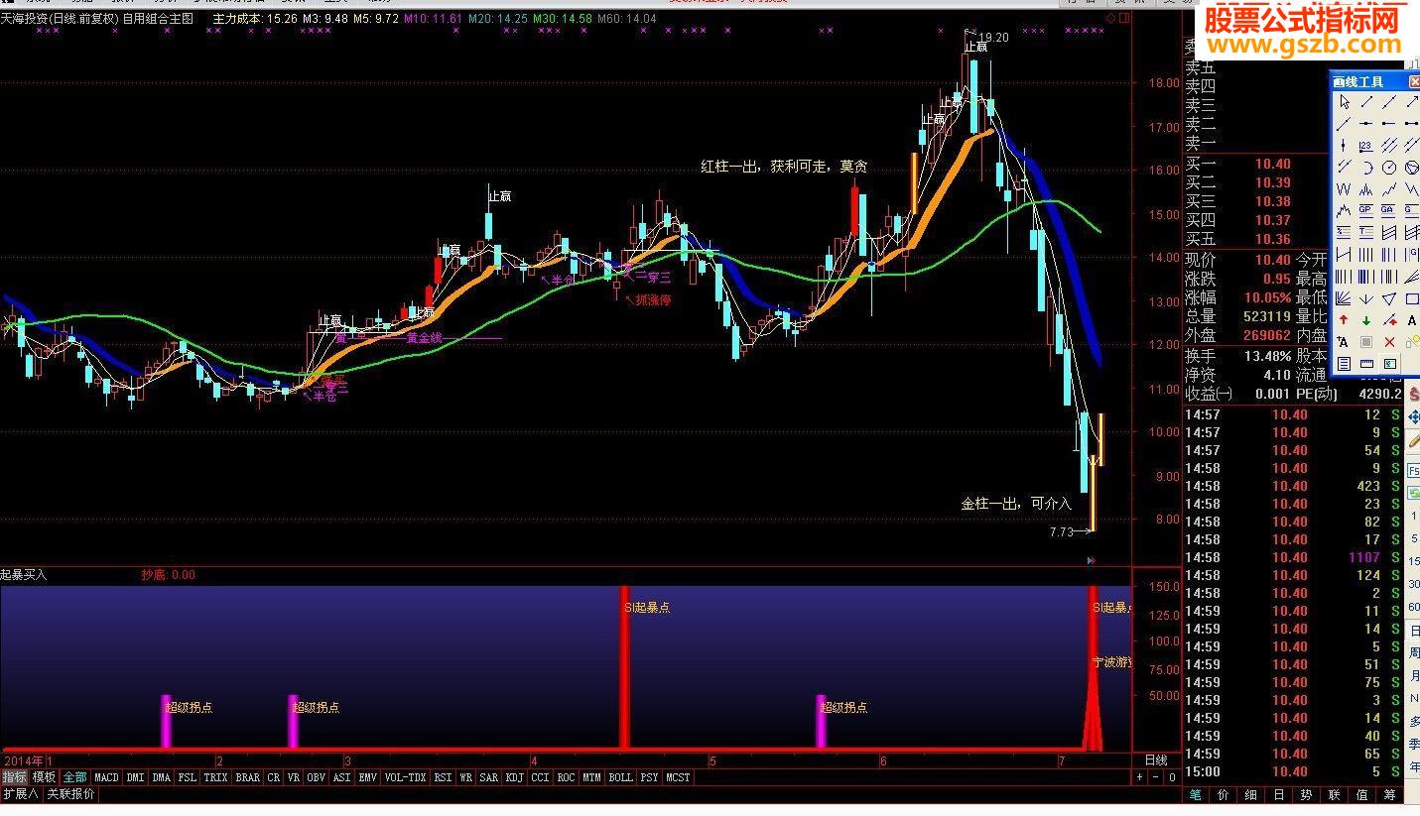Select the T horizontal lines tool
This screenshot has height=816, width=1420.
click(1366, 231)
